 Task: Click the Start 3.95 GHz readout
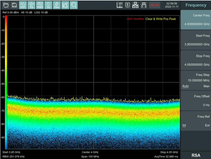point(11,152)
